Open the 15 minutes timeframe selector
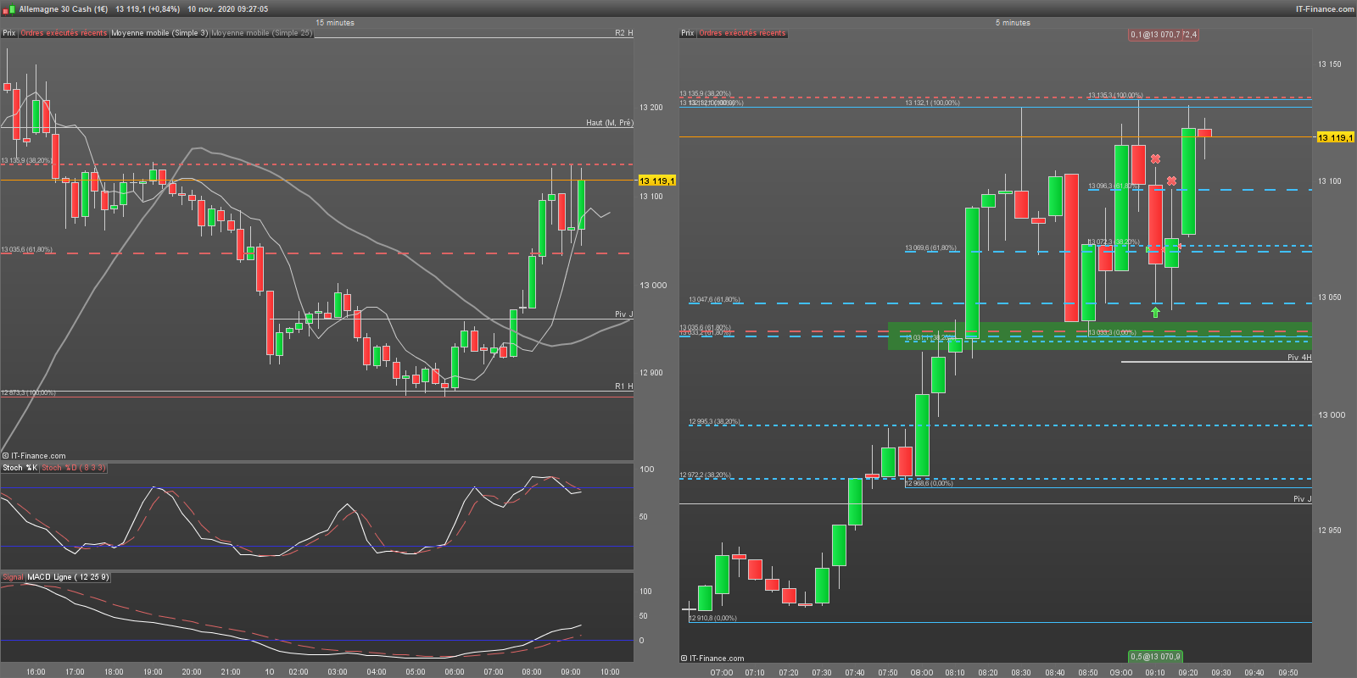Image resolution: width=1357 pixels, height=678 pixels. pyautogui.click(x=335, y=23)
